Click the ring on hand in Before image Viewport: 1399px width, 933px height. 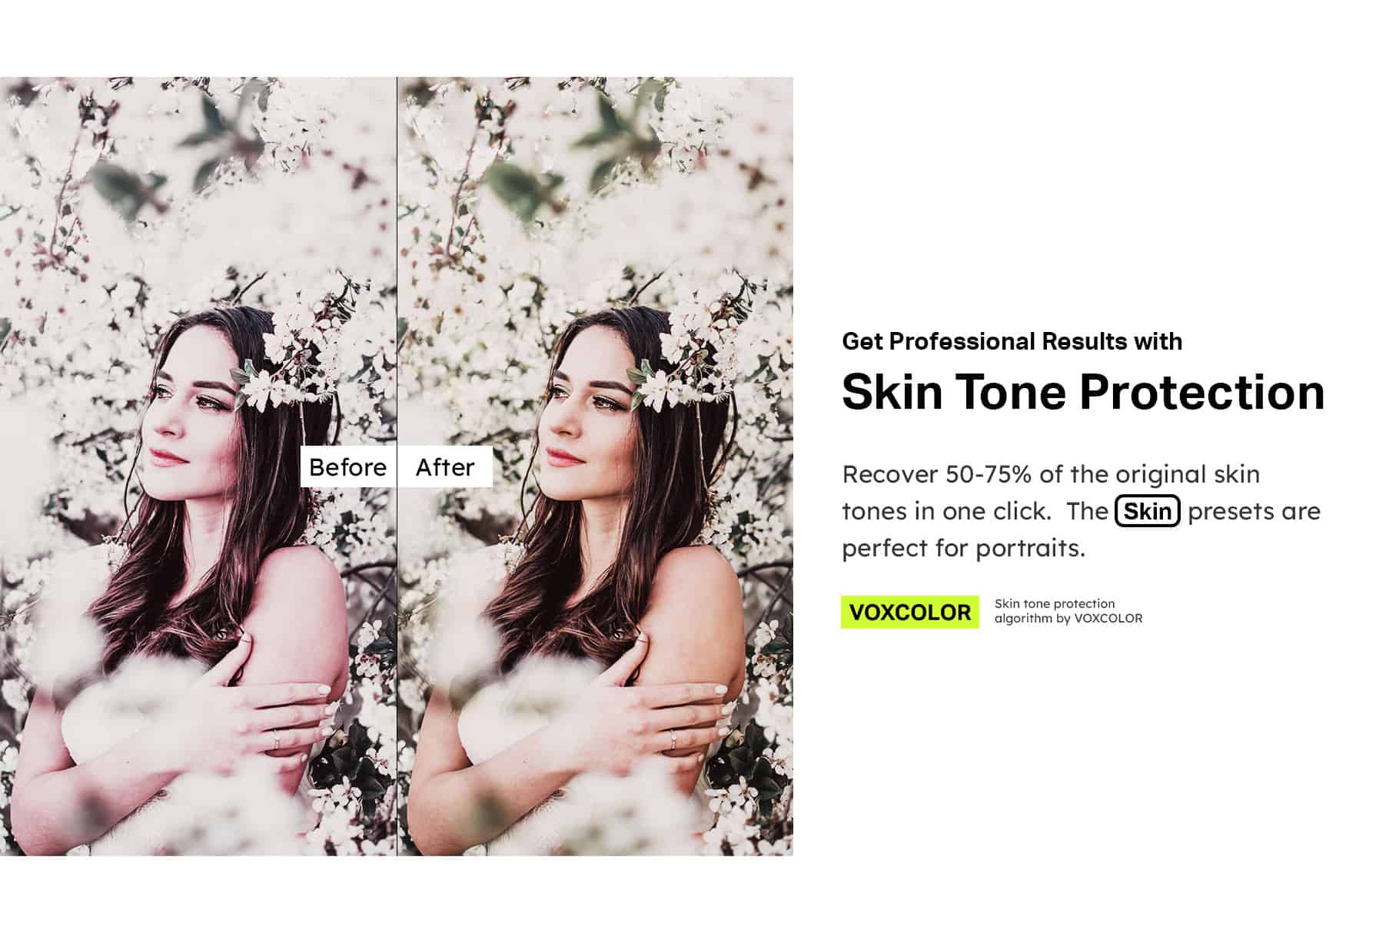click(x=276, y=739)
